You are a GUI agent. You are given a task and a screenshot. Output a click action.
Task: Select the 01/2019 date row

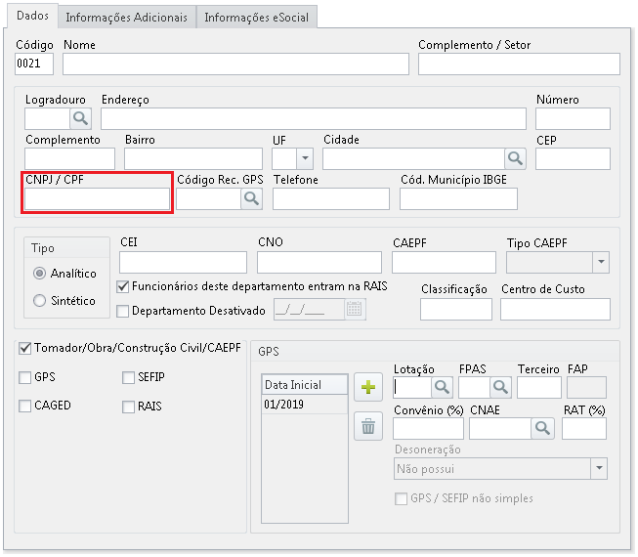click(304, 405)
